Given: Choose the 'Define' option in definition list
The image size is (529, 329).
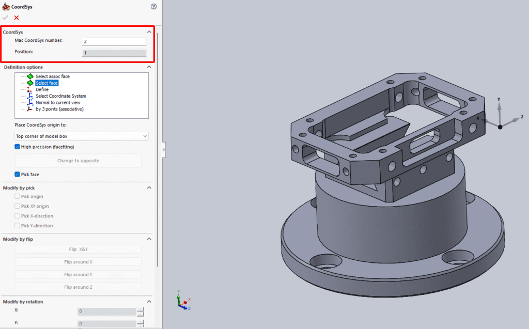Looking at the screenshot, I should [x=41, y=89].
